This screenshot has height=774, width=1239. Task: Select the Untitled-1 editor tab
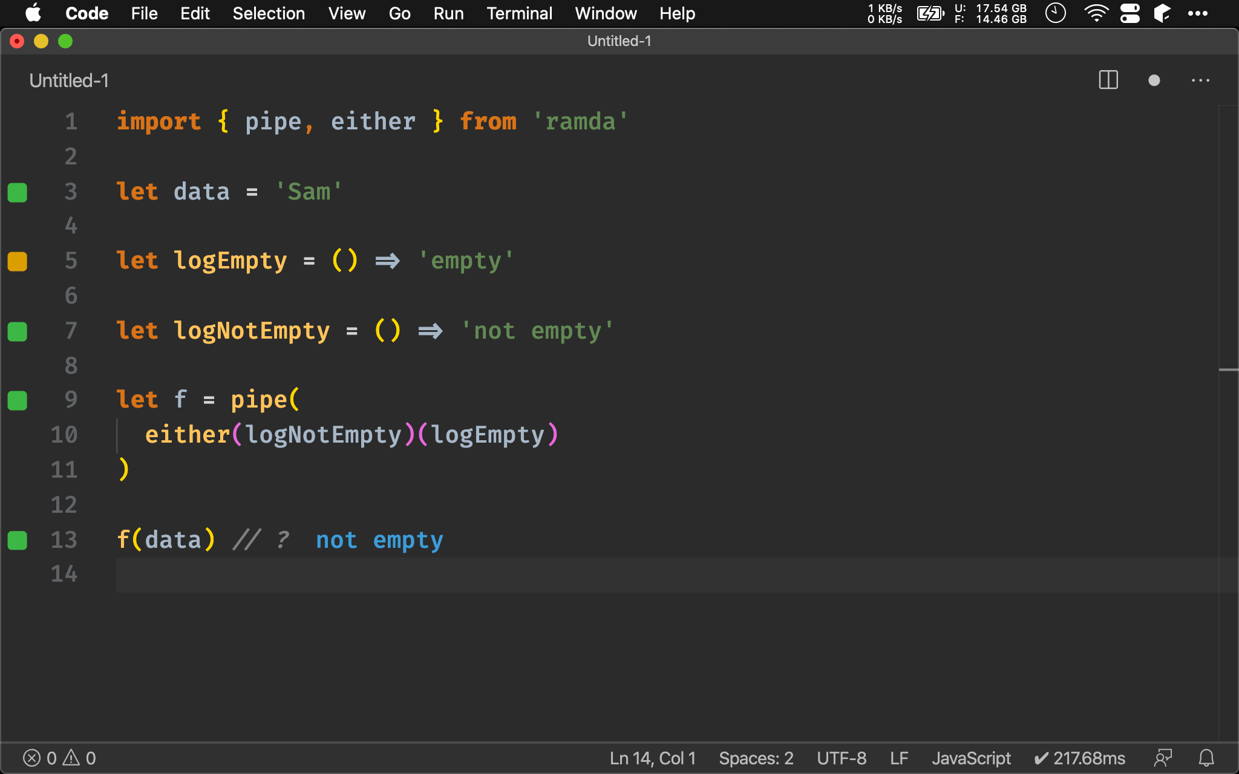(69, 80)
